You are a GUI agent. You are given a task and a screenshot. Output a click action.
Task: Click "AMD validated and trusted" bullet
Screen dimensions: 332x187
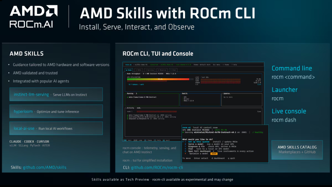pyautogui.click(x=35, y=73)
